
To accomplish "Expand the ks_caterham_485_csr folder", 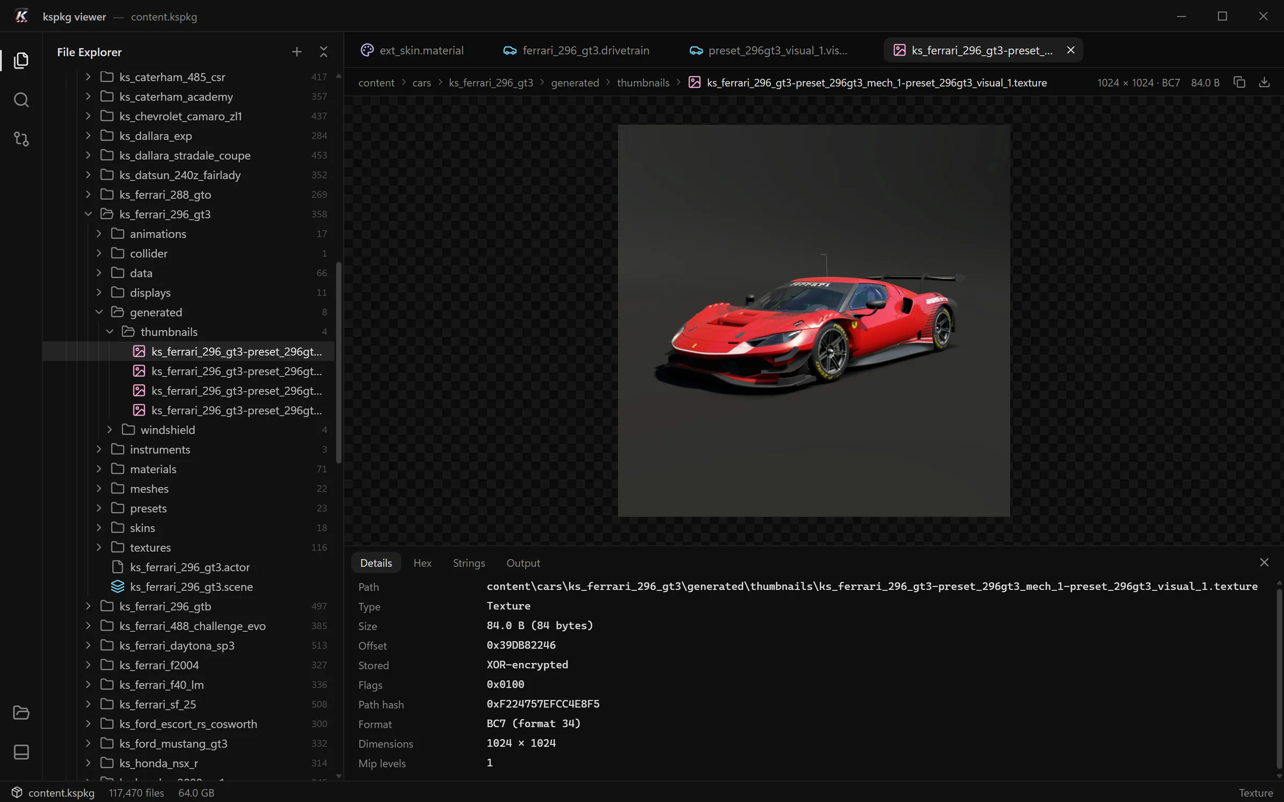I will click(88, 76).
